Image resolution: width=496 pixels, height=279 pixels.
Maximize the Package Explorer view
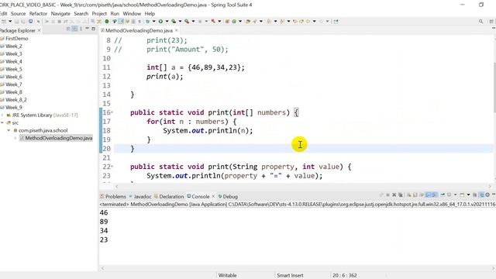tap(93, 29)
